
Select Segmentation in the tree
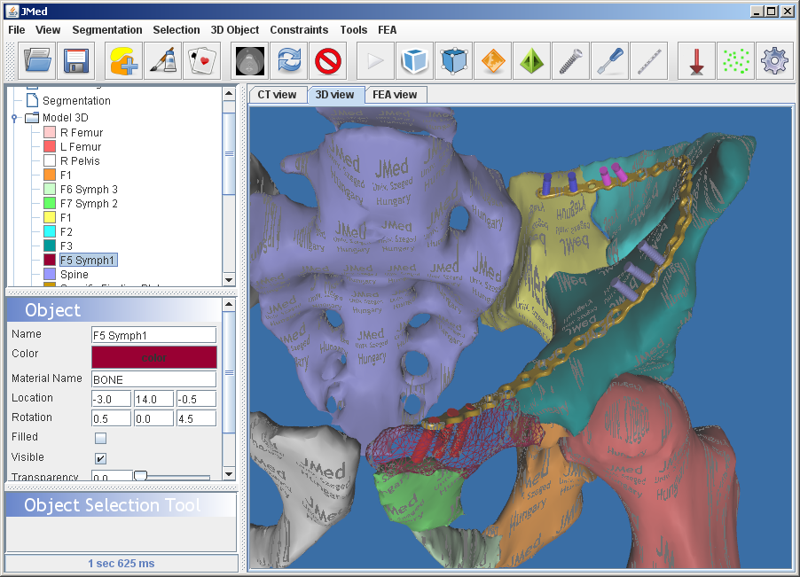76,101
